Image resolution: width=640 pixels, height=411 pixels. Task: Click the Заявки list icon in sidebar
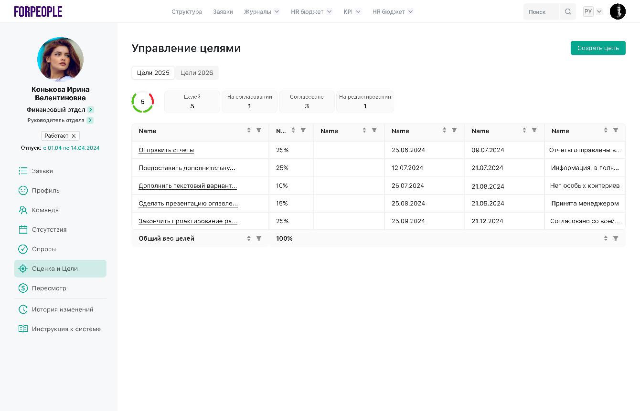point(23,171)
